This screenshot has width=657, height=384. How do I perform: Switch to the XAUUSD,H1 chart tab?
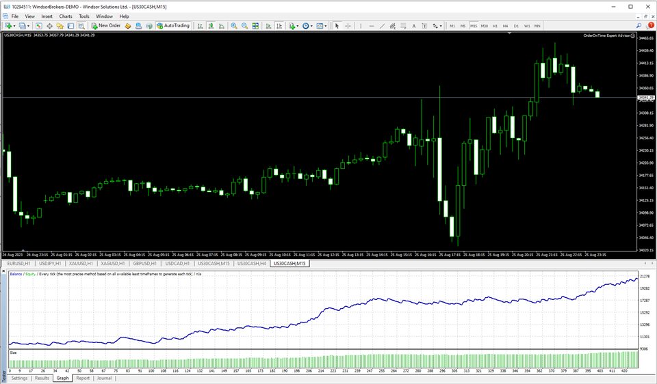pos(79,263)
